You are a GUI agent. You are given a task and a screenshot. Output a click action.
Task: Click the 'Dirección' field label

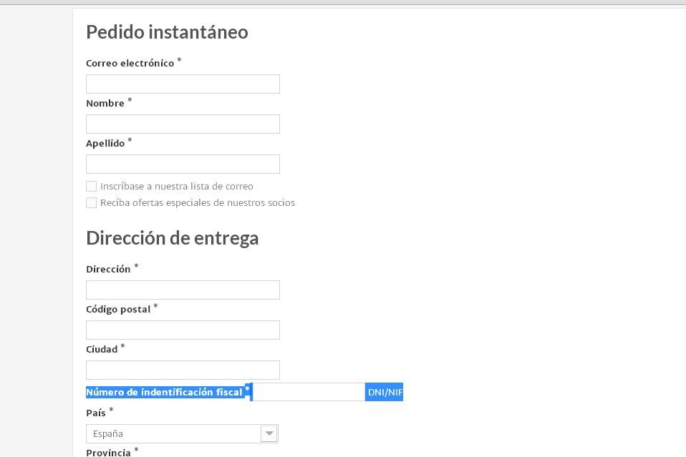[108, 269]
